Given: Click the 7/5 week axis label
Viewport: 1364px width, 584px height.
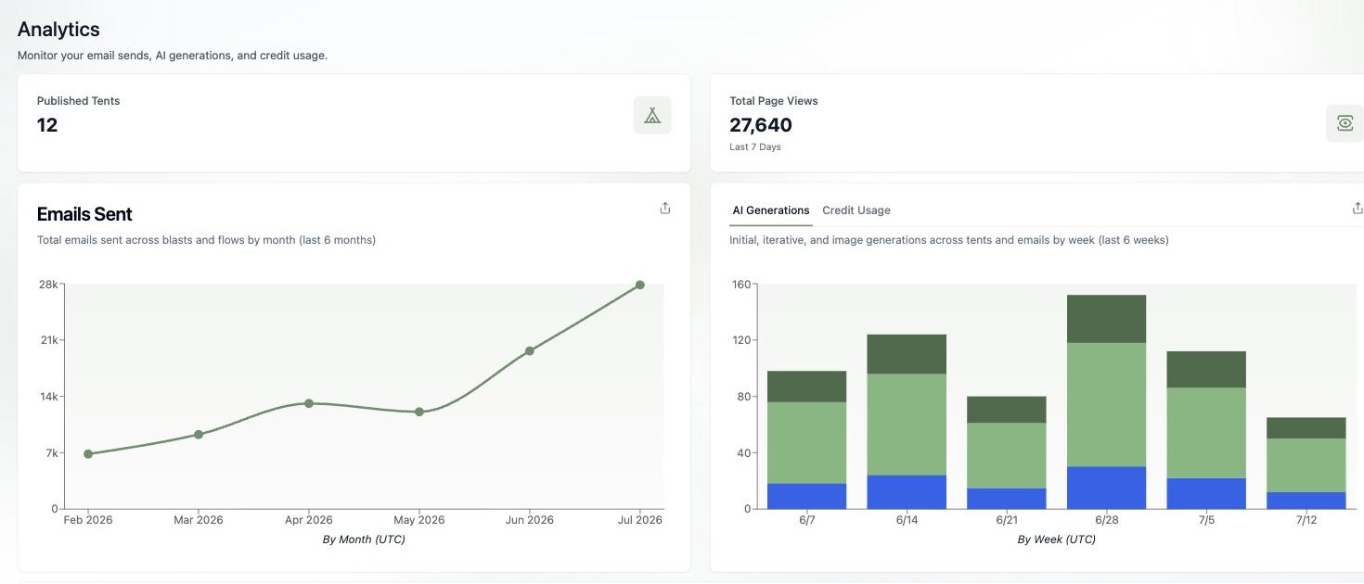Looking at the screenshot, I should [x=1206, y=520].
